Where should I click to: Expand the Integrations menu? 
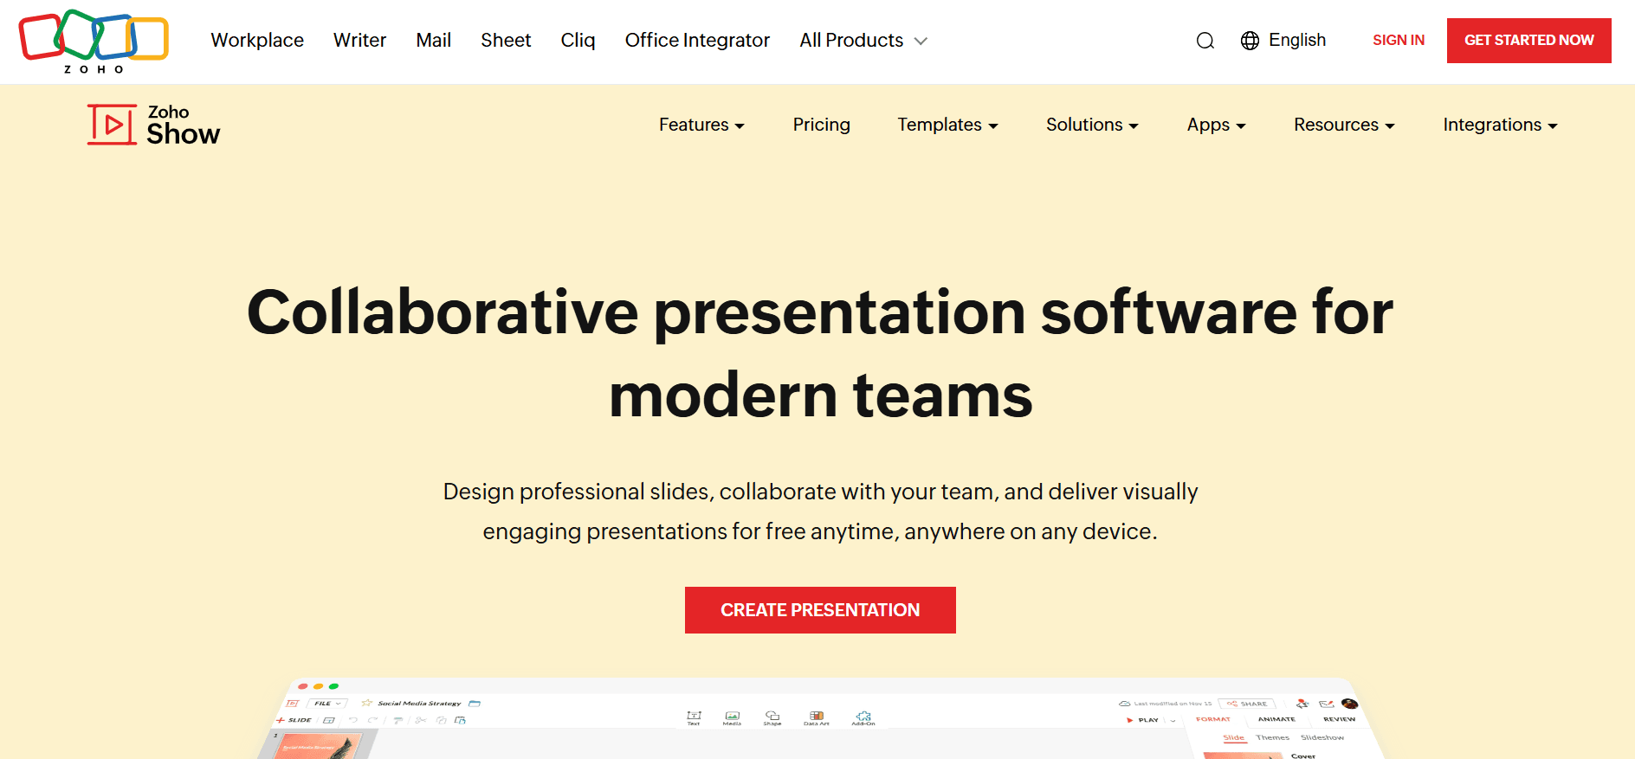1500,125
